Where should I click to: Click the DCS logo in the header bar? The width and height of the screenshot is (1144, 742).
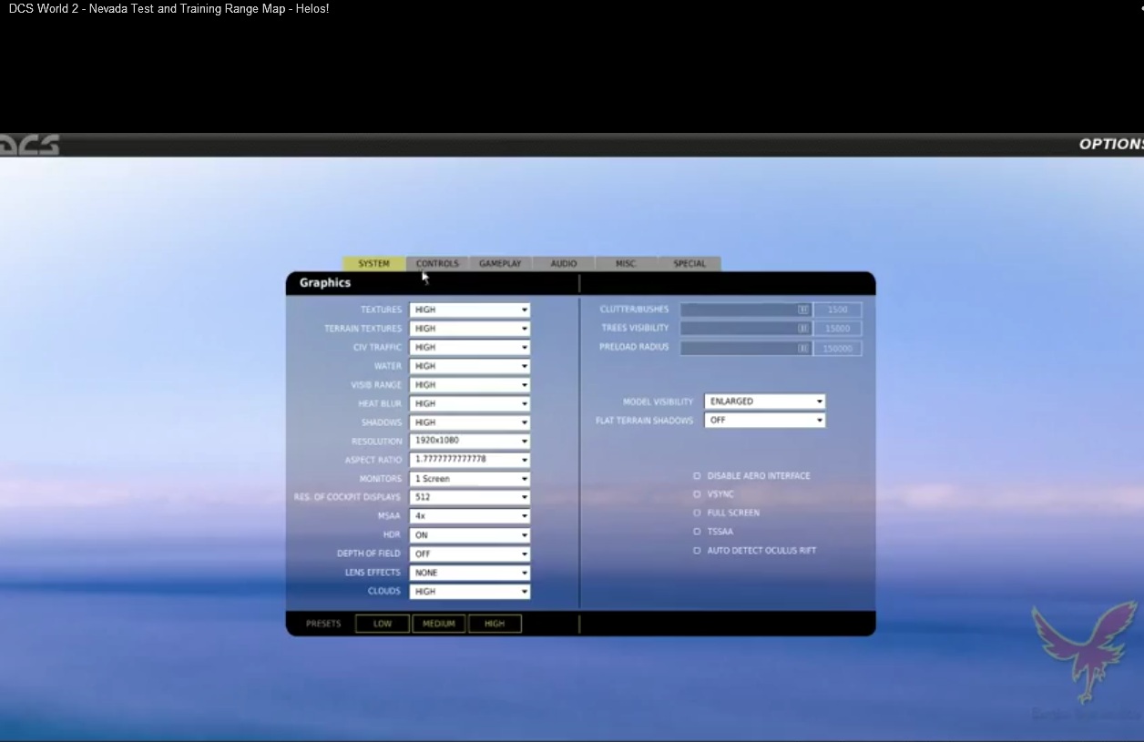pos(30,145)
